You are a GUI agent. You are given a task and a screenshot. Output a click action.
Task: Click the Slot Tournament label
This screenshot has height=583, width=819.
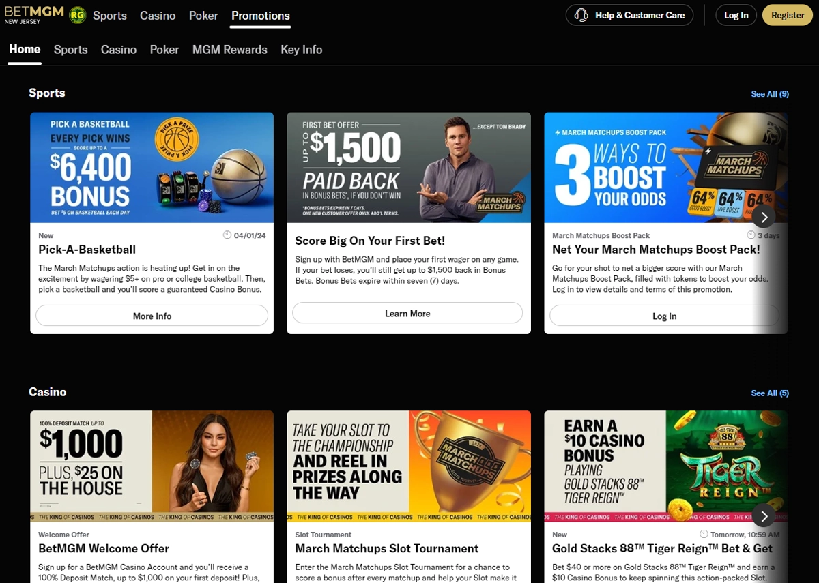(x=324, y=535)
